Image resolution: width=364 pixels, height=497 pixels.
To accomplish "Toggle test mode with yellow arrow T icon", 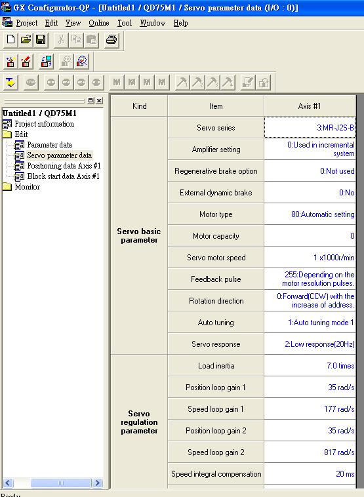I will point(10,83).
